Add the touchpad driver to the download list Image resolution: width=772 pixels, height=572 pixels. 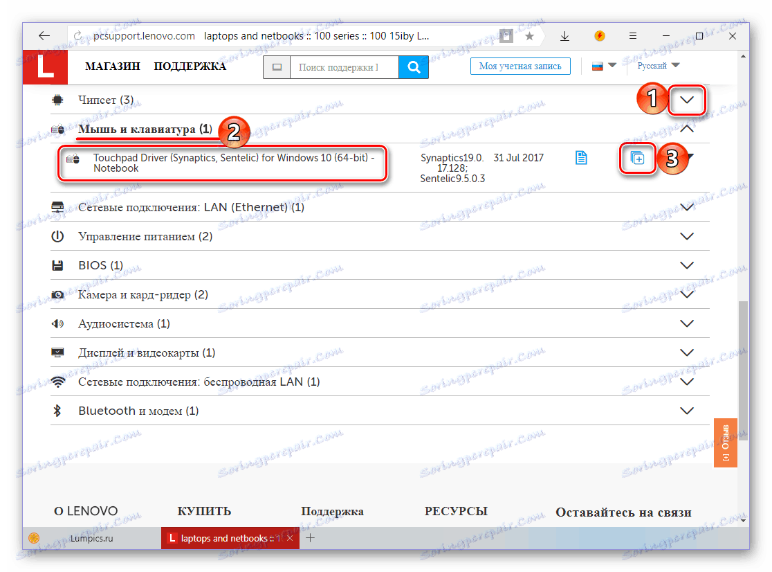tap(637, 158)
